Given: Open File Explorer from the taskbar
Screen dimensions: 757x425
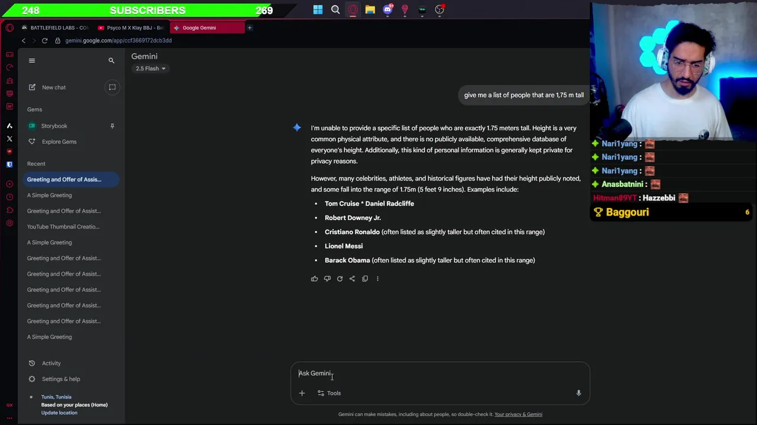Looking at the screenshot, I should click(x=370, y=9).
